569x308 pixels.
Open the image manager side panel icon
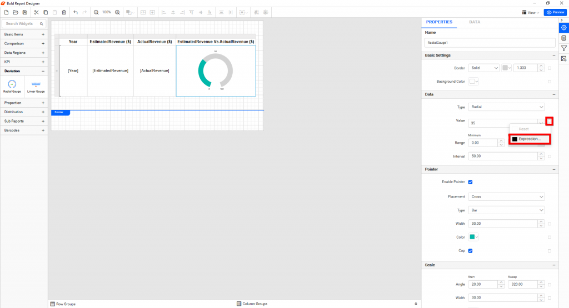(563, 59)
